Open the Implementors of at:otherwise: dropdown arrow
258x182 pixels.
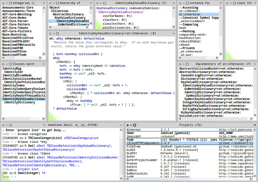[255, 64]
